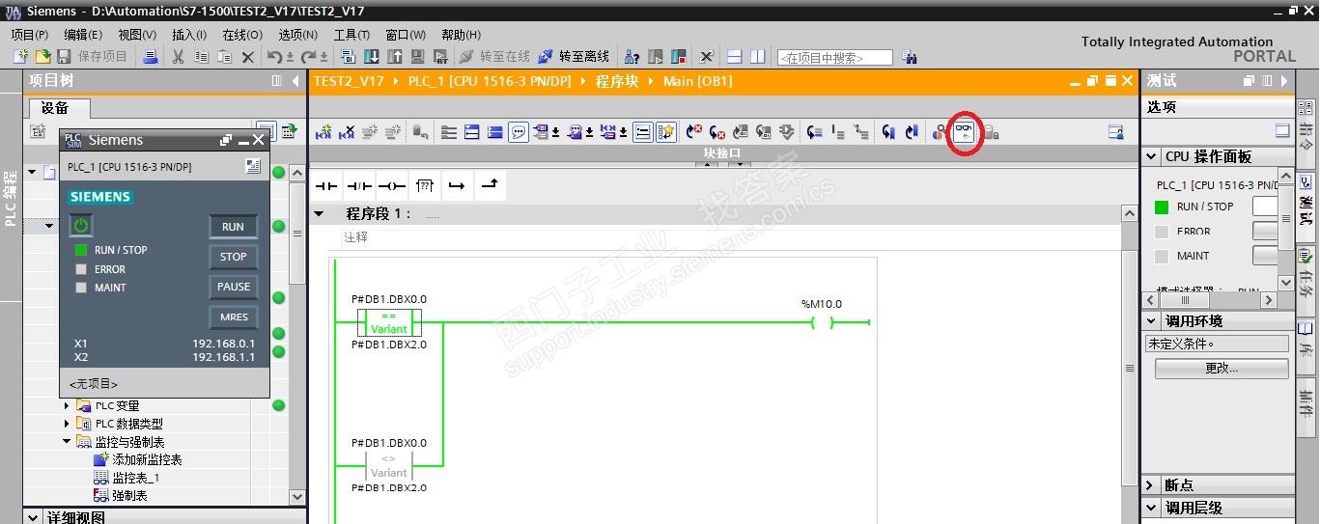This screenshot has width=1320, height=524.
Task: Insert a normally open contact
Action: point(327,185)
